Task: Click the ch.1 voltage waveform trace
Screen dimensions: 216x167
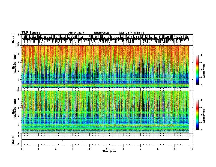Action: tap(105, 39)
